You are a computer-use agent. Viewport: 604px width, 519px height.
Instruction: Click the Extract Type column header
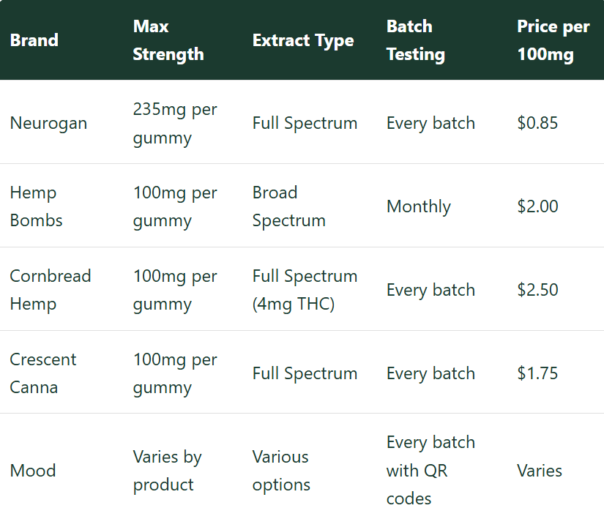pyautogui.click(x=303, y=40)
